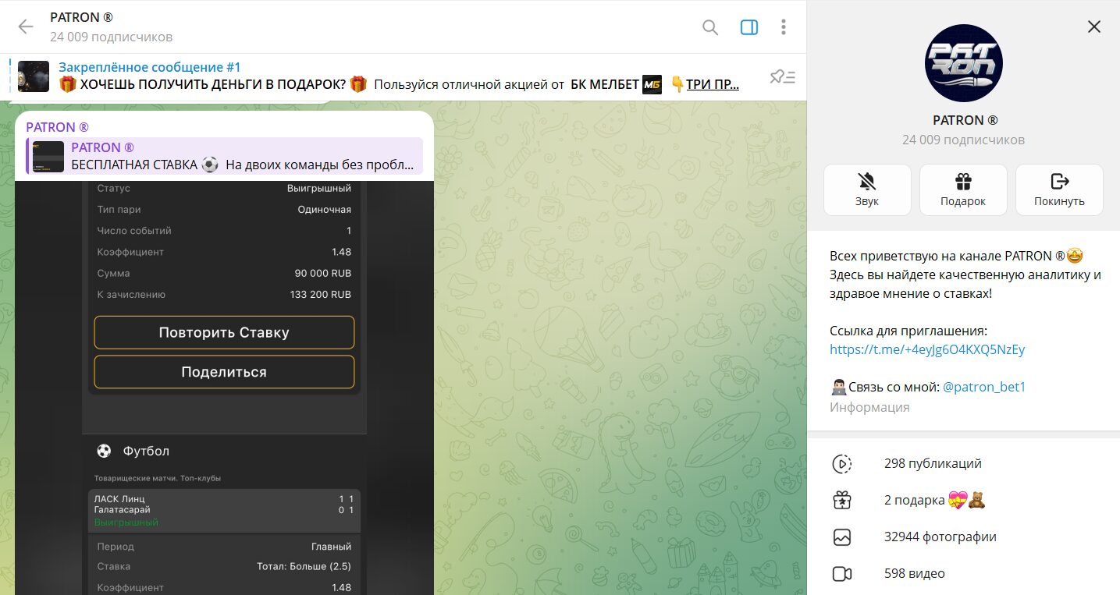Viewport: 1120px width, 595px height.
Task: Click the ТРИ ПР... link in the pinned message
Action: coord(713,84)
